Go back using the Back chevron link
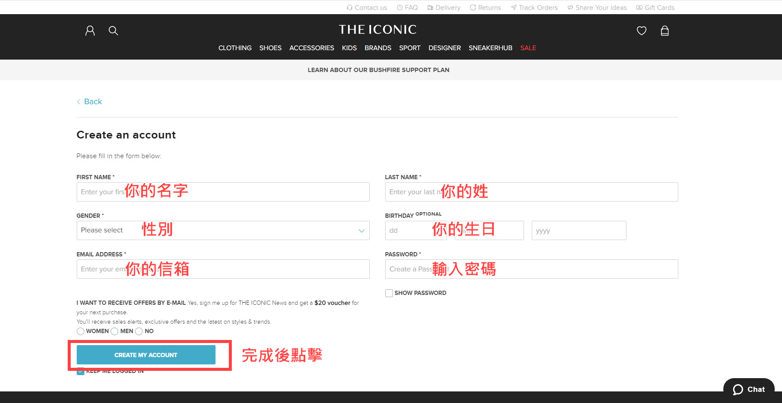This screenshot has height=403, width=782. [x=90, y=102]
